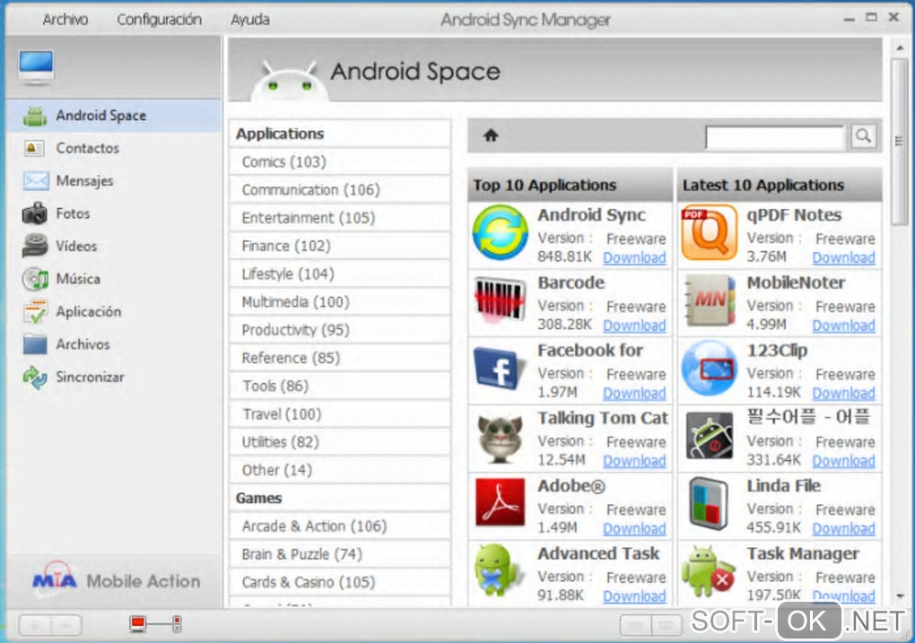Viewport: 915px width, 643px height.
Task: Download qPDF Notes
Action: 844,257
